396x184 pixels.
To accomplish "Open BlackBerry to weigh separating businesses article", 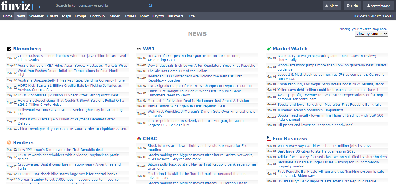I will coord(327,58).
